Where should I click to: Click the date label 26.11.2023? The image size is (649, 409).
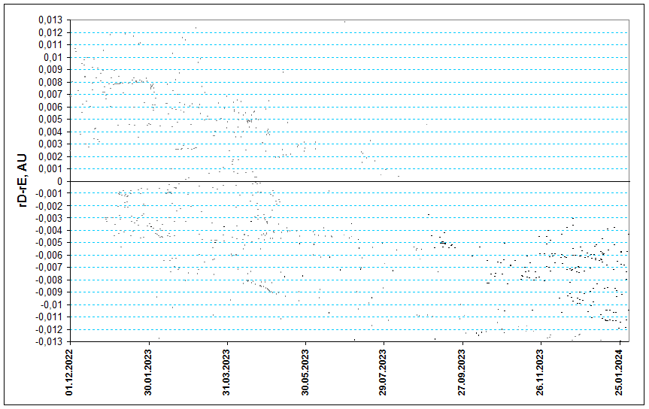coord(540,372)
